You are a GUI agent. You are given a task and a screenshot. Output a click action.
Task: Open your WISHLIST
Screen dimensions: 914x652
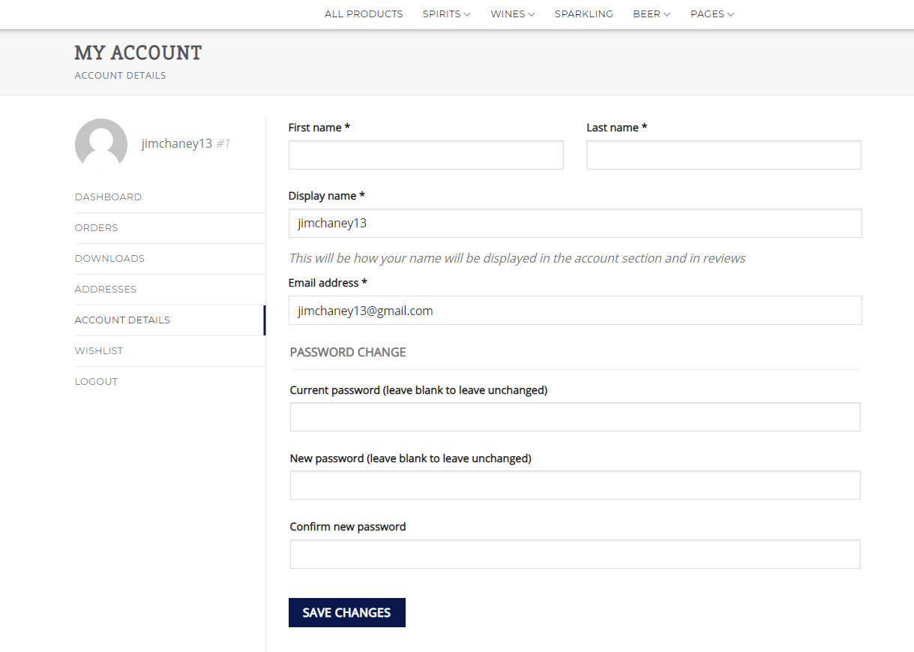pos(98,350)
